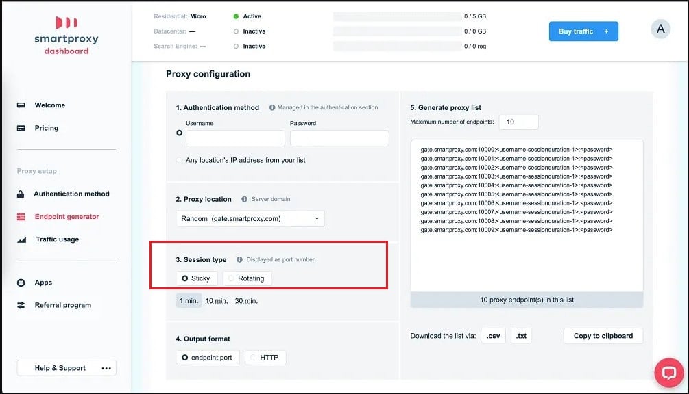Viewport: 689px width, 394px height.
Task: Download the list as .txt
Action: click(x=521, y=336)
